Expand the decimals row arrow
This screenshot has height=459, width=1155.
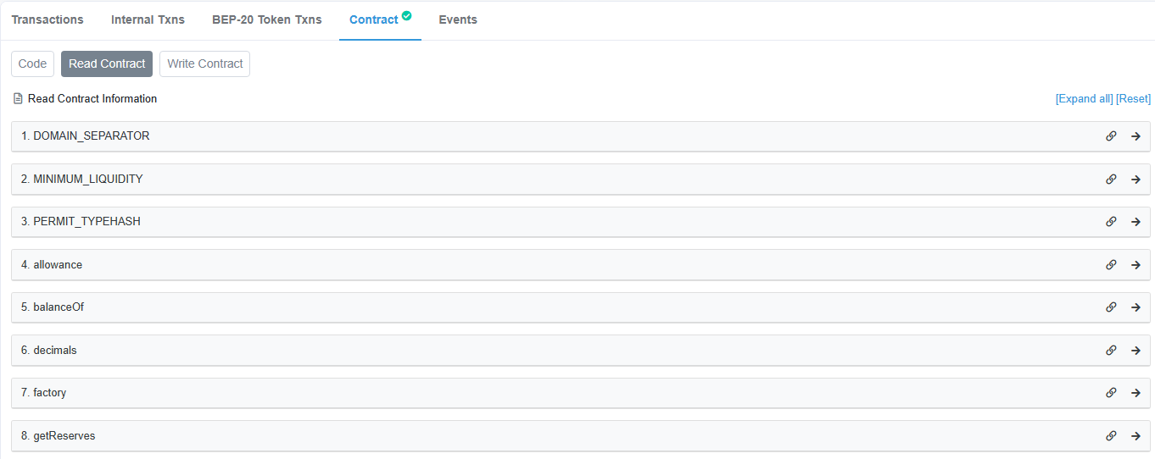1135,351
